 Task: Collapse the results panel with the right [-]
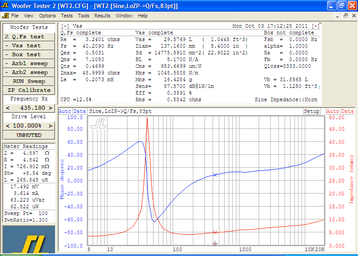[316, 26]
